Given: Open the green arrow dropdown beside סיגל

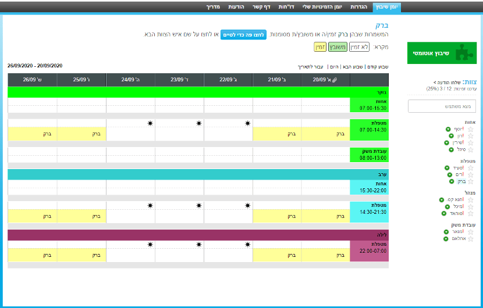Looking at the screenshot, I should coord(452,149).
